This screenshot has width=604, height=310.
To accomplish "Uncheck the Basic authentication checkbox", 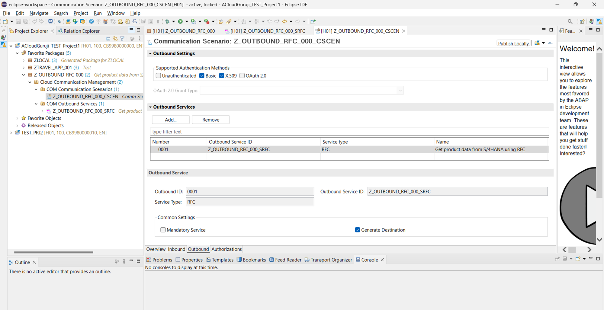I will [x=202, y=76].
